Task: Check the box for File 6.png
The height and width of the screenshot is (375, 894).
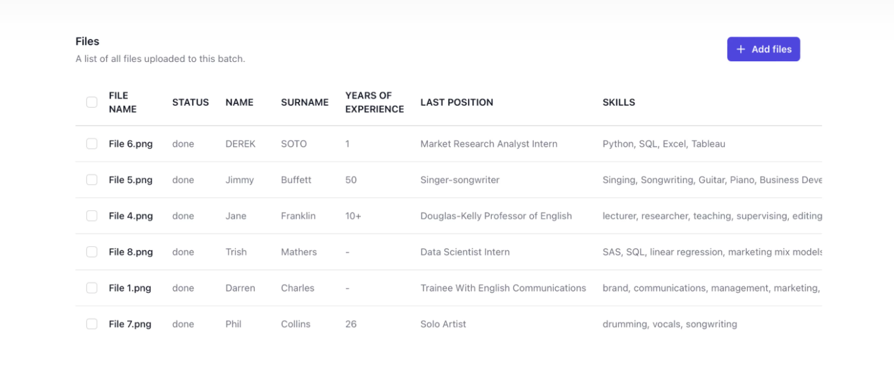Action: (92, 143)
